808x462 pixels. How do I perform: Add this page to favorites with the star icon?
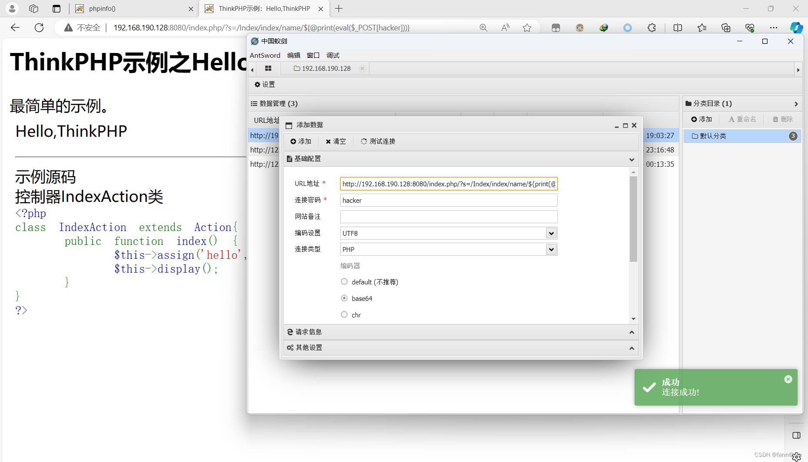(x=527, y=28)
